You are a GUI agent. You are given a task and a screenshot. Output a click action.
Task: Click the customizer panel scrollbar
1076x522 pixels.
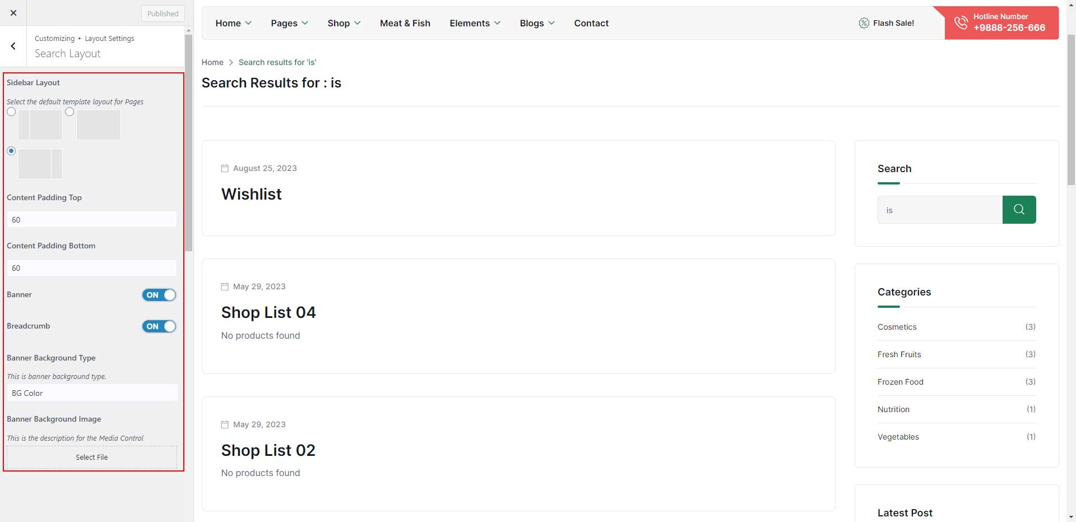coord(189,143)
